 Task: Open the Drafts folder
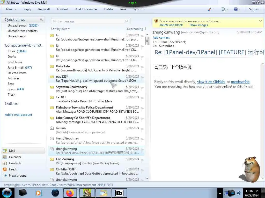coord(12,56)
